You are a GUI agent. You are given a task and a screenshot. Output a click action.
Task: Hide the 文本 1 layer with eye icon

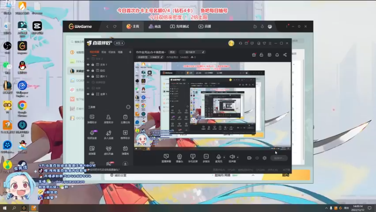coord(88,65)
